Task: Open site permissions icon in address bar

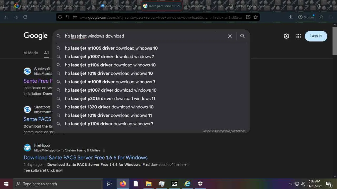Action: click(x=75, y=17)
